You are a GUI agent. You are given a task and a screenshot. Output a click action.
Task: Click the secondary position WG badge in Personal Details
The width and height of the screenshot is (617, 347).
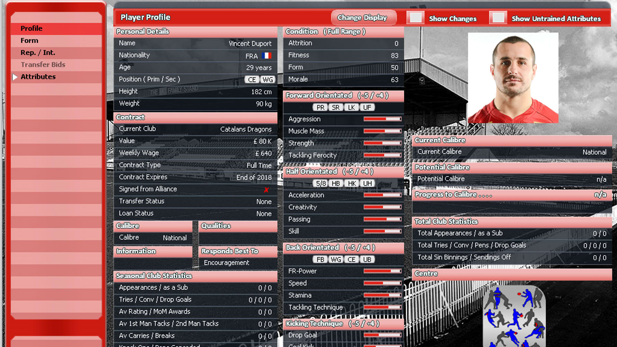tap(267, 79)
